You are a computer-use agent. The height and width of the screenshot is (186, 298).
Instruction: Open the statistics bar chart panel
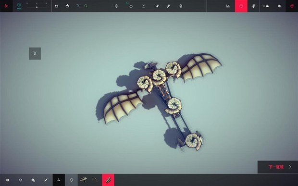point(228,6)
